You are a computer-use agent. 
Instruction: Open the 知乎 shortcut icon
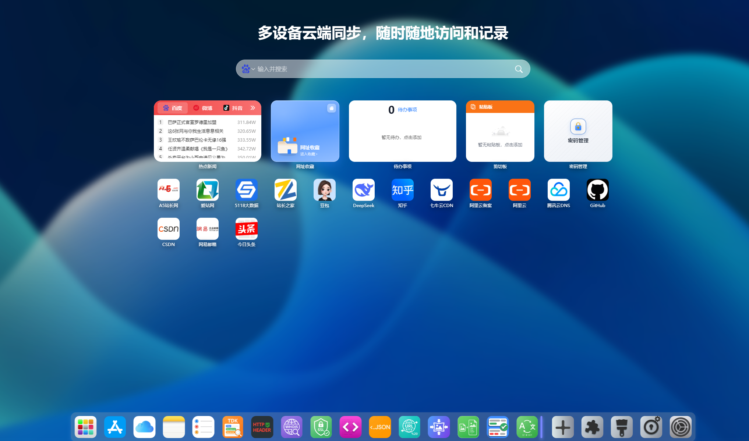(403, 190)
